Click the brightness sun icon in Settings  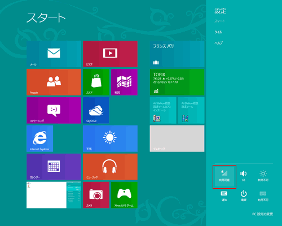[263, 176]
